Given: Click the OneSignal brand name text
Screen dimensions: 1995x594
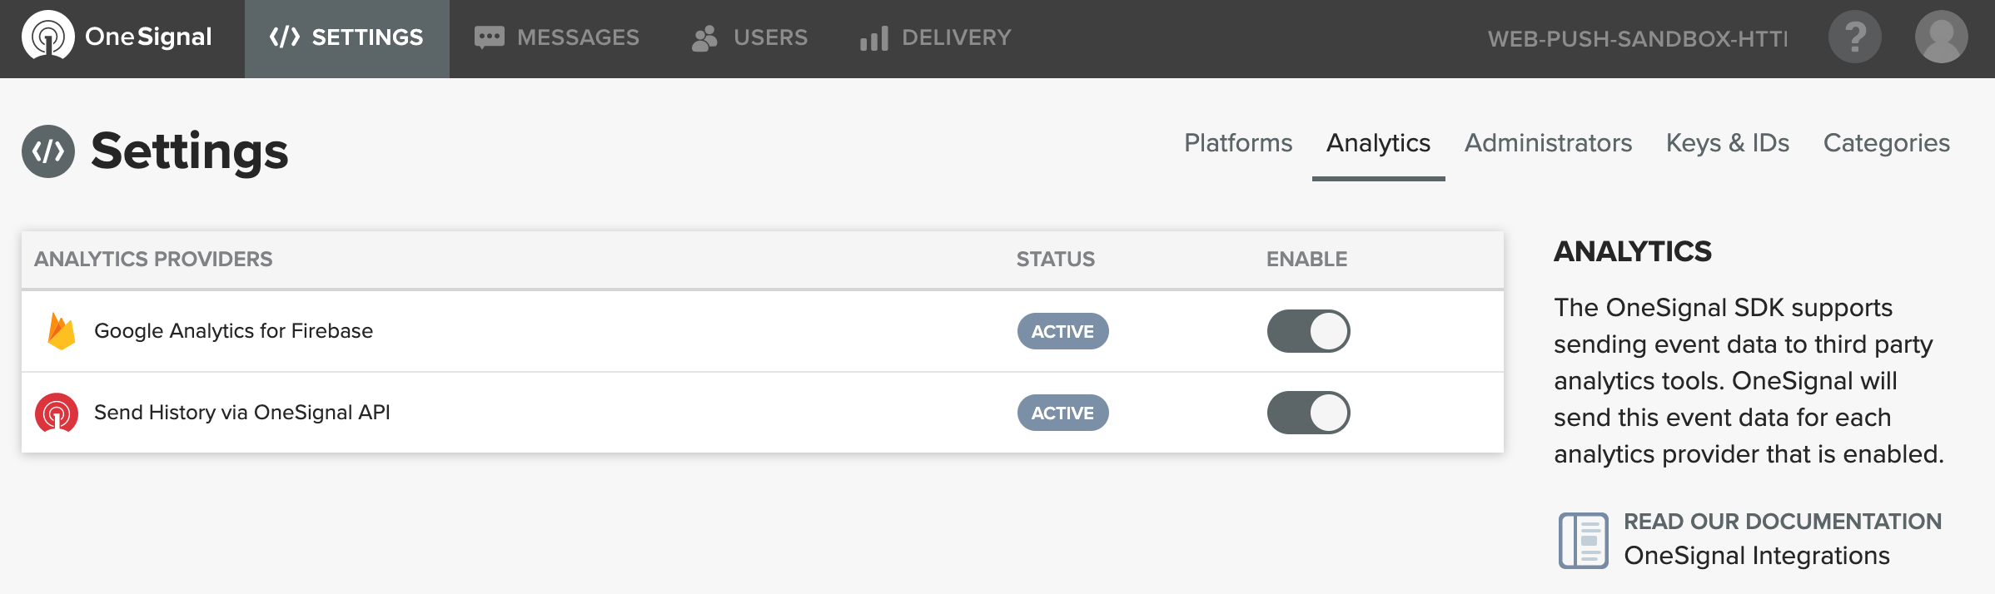Looking at the screenshot, I should (148, 37).
